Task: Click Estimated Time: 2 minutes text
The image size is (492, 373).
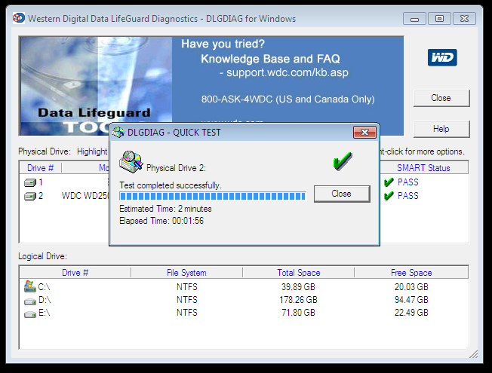Action: pyautogui.click(x=165, y=209)
